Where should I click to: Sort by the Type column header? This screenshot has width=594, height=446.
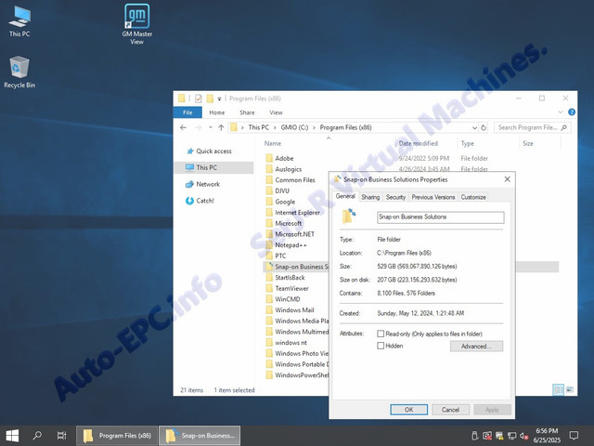pyautogui.click(x=468, y=143)
